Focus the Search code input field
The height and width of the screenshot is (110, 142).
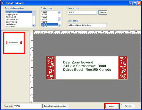pos(82,12)
